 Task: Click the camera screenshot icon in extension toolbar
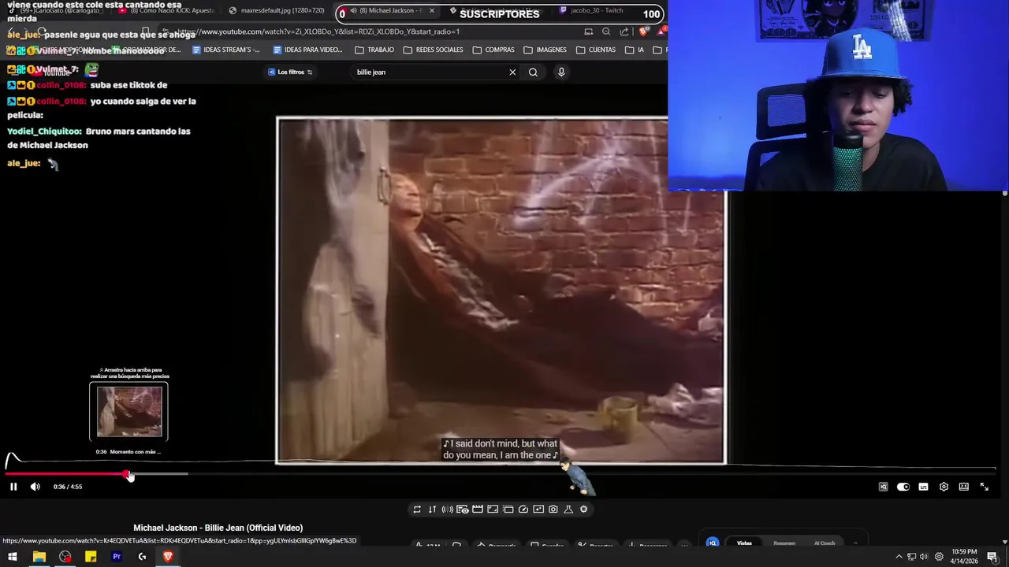(553, 510)
